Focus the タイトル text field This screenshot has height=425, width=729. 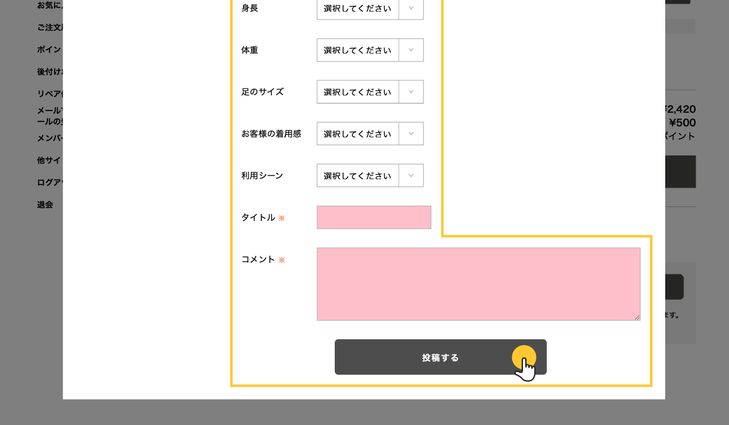click(x=374, y=217)
